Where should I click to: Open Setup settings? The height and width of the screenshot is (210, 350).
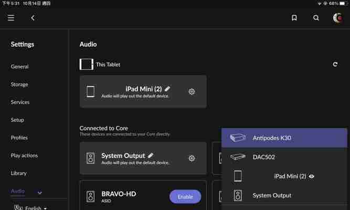[17, 120]
